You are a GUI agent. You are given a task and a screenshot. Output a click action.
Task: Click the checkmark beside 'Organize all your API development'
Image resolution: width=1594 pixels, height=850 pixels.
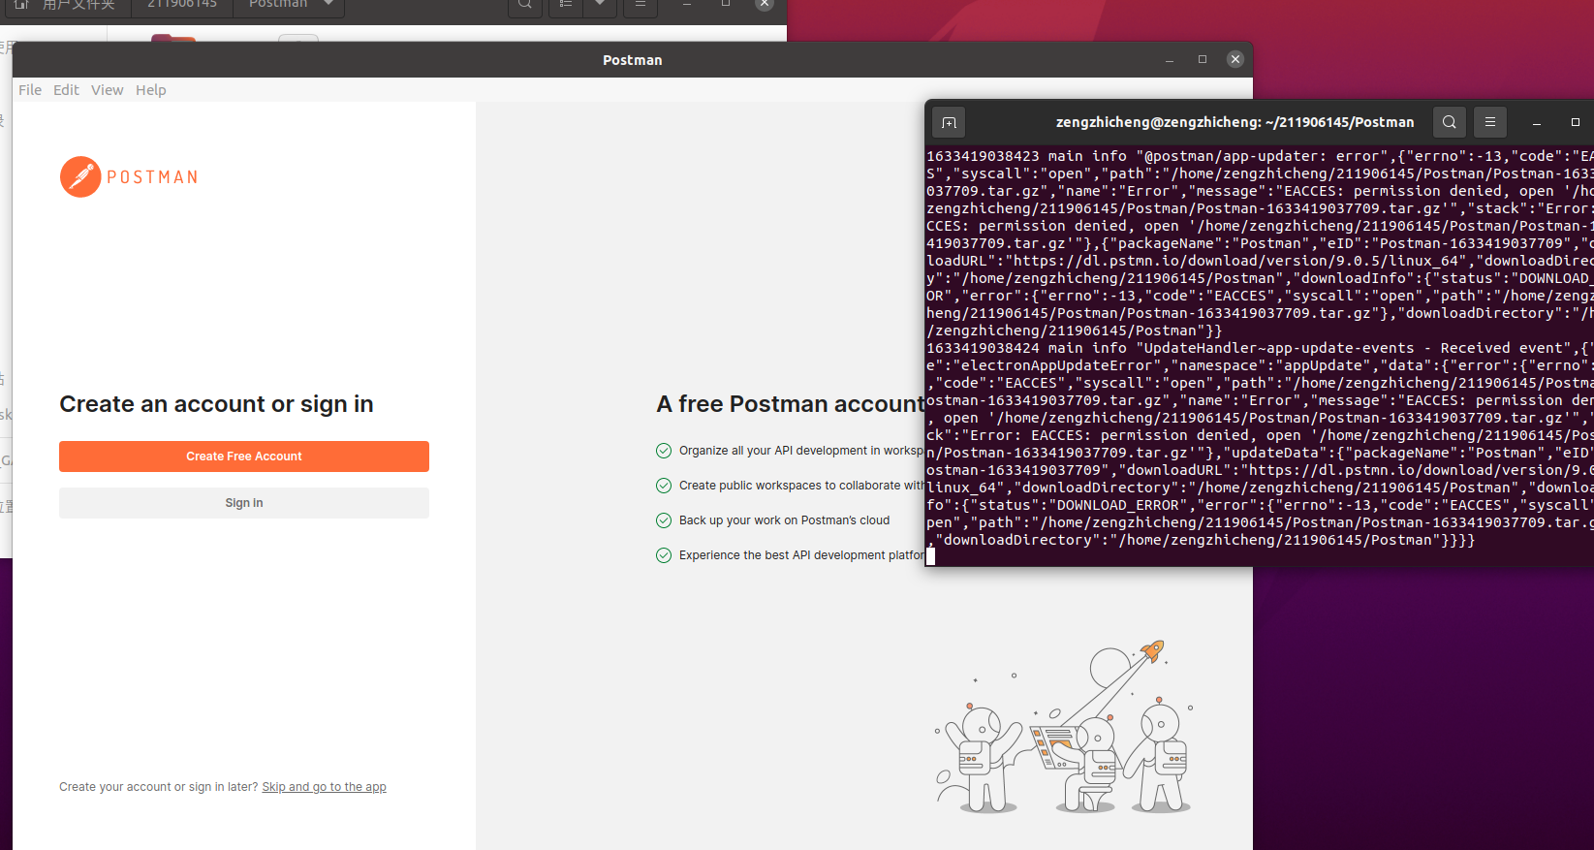664,451
